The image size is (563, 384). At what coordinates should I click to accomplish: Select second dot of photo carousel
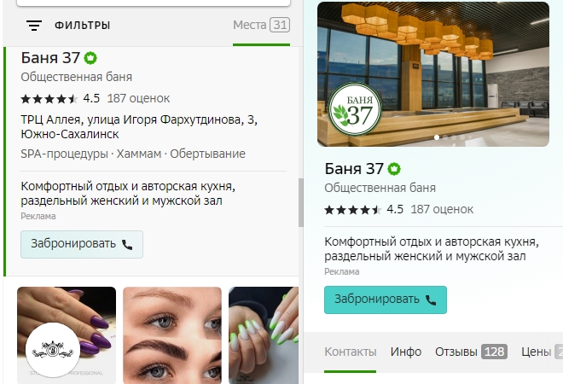[x=445, y=137]
